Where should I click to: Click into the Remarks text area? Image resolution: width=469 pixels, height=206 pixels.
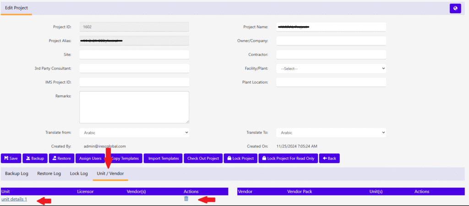tap(134, 107)
